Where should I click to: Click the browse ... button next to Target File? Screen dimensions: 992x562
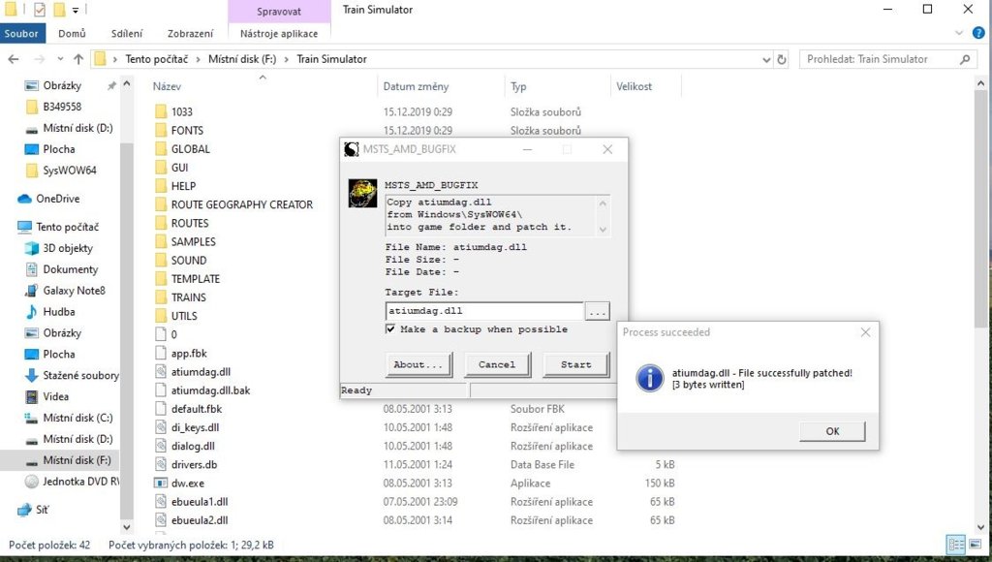point(598,311)
